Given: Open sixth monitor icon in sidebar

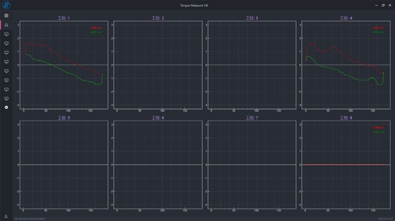Looking at the screenshot, I should coord(6,80).
